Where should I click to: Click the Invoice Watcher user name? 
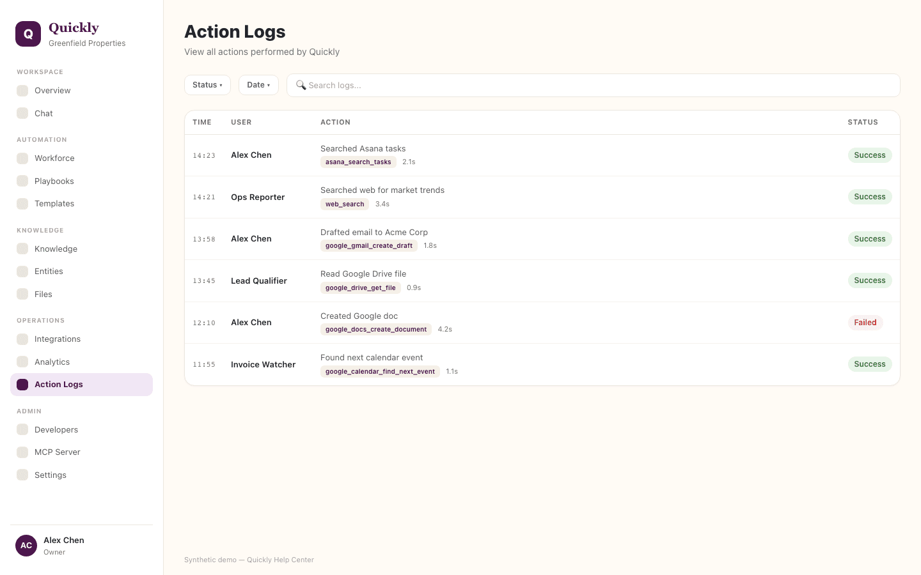264,365
